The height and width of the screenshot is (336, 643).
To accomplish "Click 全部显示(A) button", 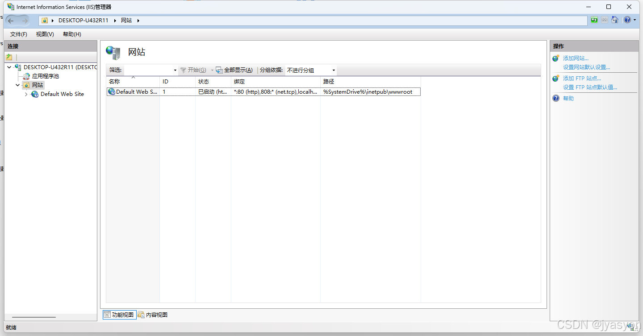I will [x=234, y=70].
